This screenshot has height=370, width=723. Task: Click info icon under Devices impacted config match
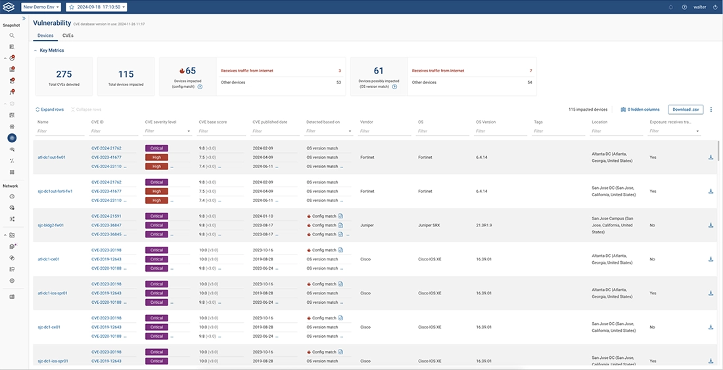click(x=200, y=87)
